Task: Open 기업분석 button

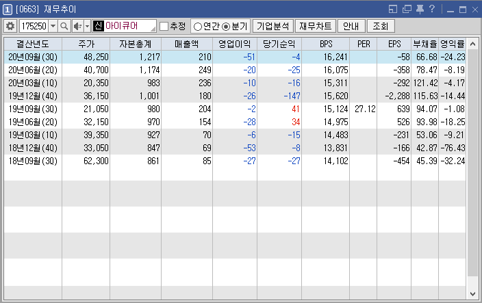Action: 273,26
